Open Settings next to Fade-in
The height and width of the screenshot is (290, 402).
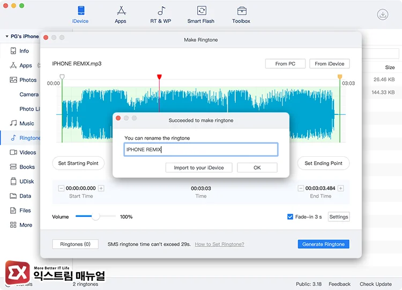coord(338,217)
